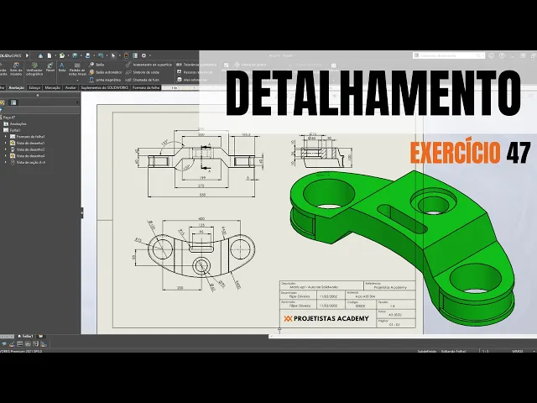This screenshot has height=403, width=537.
Task: Choose the Balão automático tool
Action: pos(106,72)
